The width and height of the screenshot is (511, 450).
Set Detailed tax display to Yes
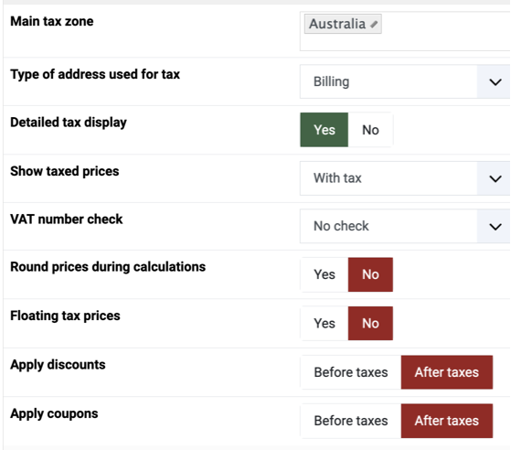click(325, 130)
